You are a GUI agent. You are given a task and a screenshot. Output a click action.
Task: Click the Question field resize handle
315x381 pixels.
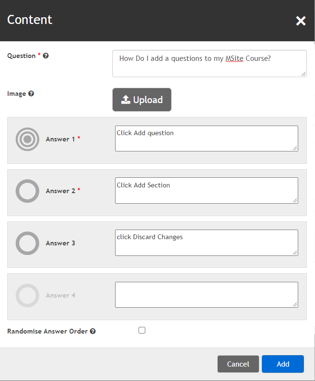303,74
